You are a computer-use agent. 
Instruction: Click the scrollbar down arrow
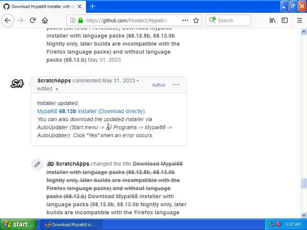(304, 215)
